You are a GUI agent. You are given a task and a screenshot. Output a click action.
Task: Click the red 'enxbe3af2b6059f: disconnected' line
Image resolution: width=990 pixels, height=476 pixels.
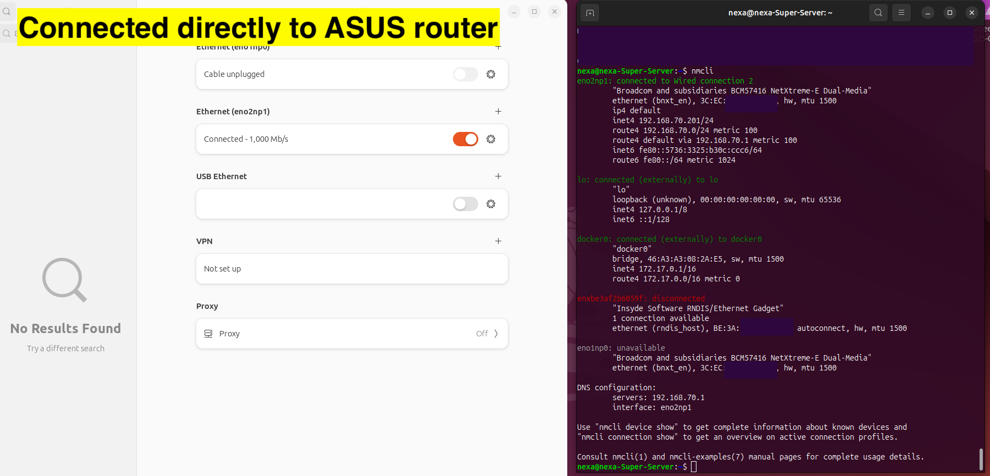[641, 298]
